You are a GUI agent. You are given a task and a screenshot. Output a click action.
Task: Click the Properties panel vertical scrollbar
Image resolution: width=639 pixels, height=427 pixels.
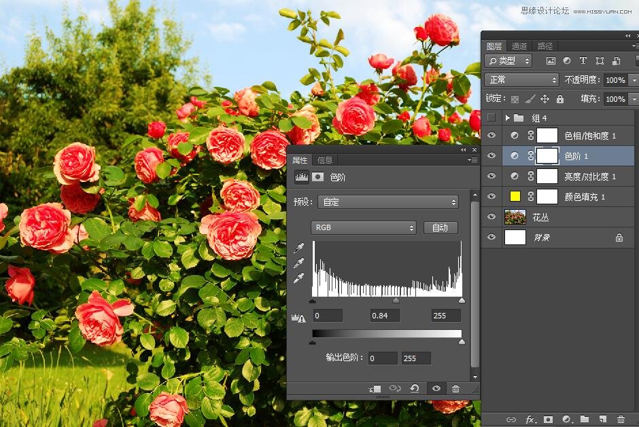point(474,285)
